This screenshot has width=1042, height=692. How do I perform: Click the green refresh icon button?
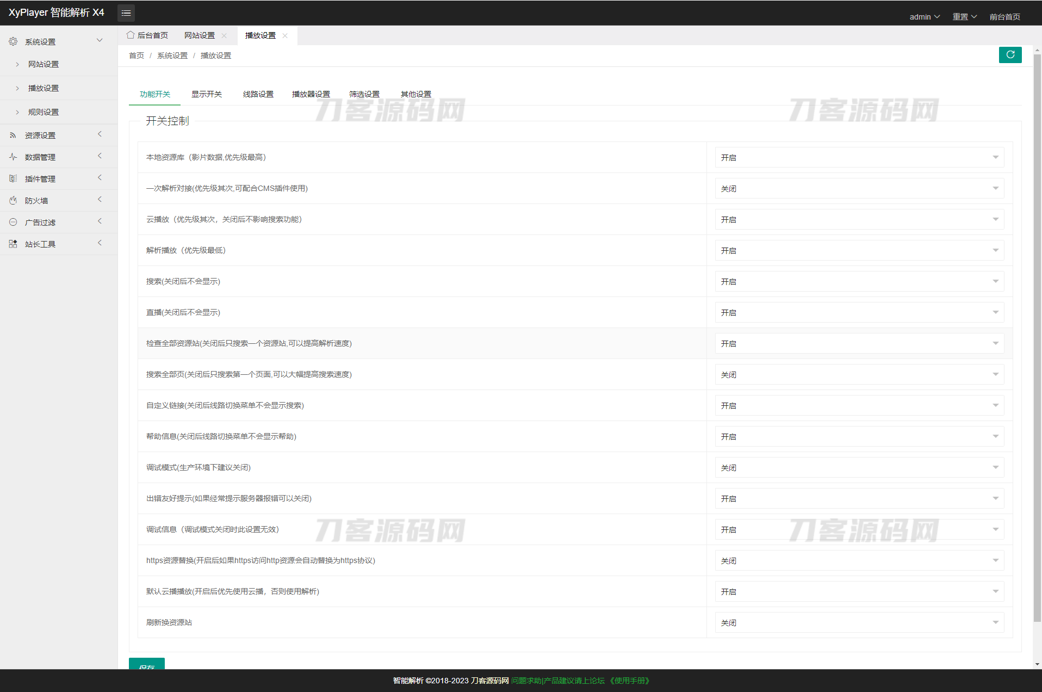[1010, 55]
